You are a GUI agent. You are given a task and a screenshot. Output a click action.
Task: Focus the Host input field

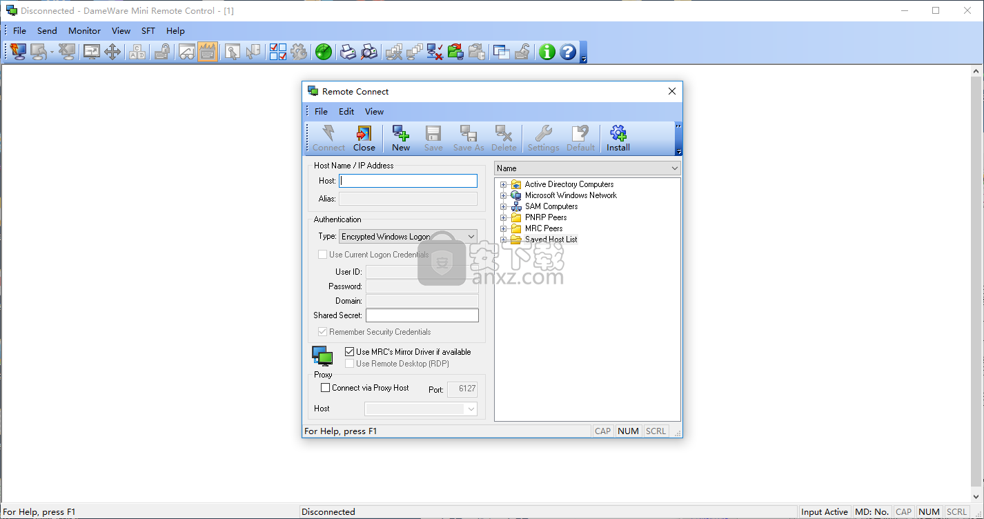point(408,181)
